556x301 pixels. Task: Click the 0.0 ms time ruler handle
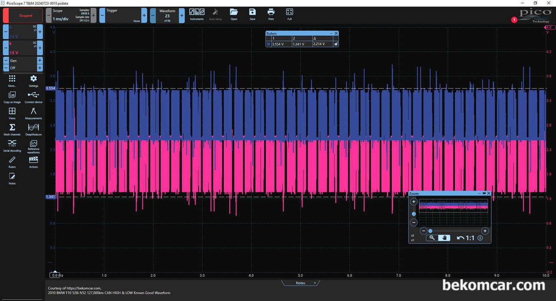pyautogui.click(x=55, y=275)
